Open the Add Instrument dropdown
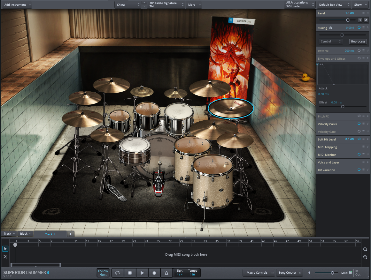The image size is (371, 280). pos(17,5)
